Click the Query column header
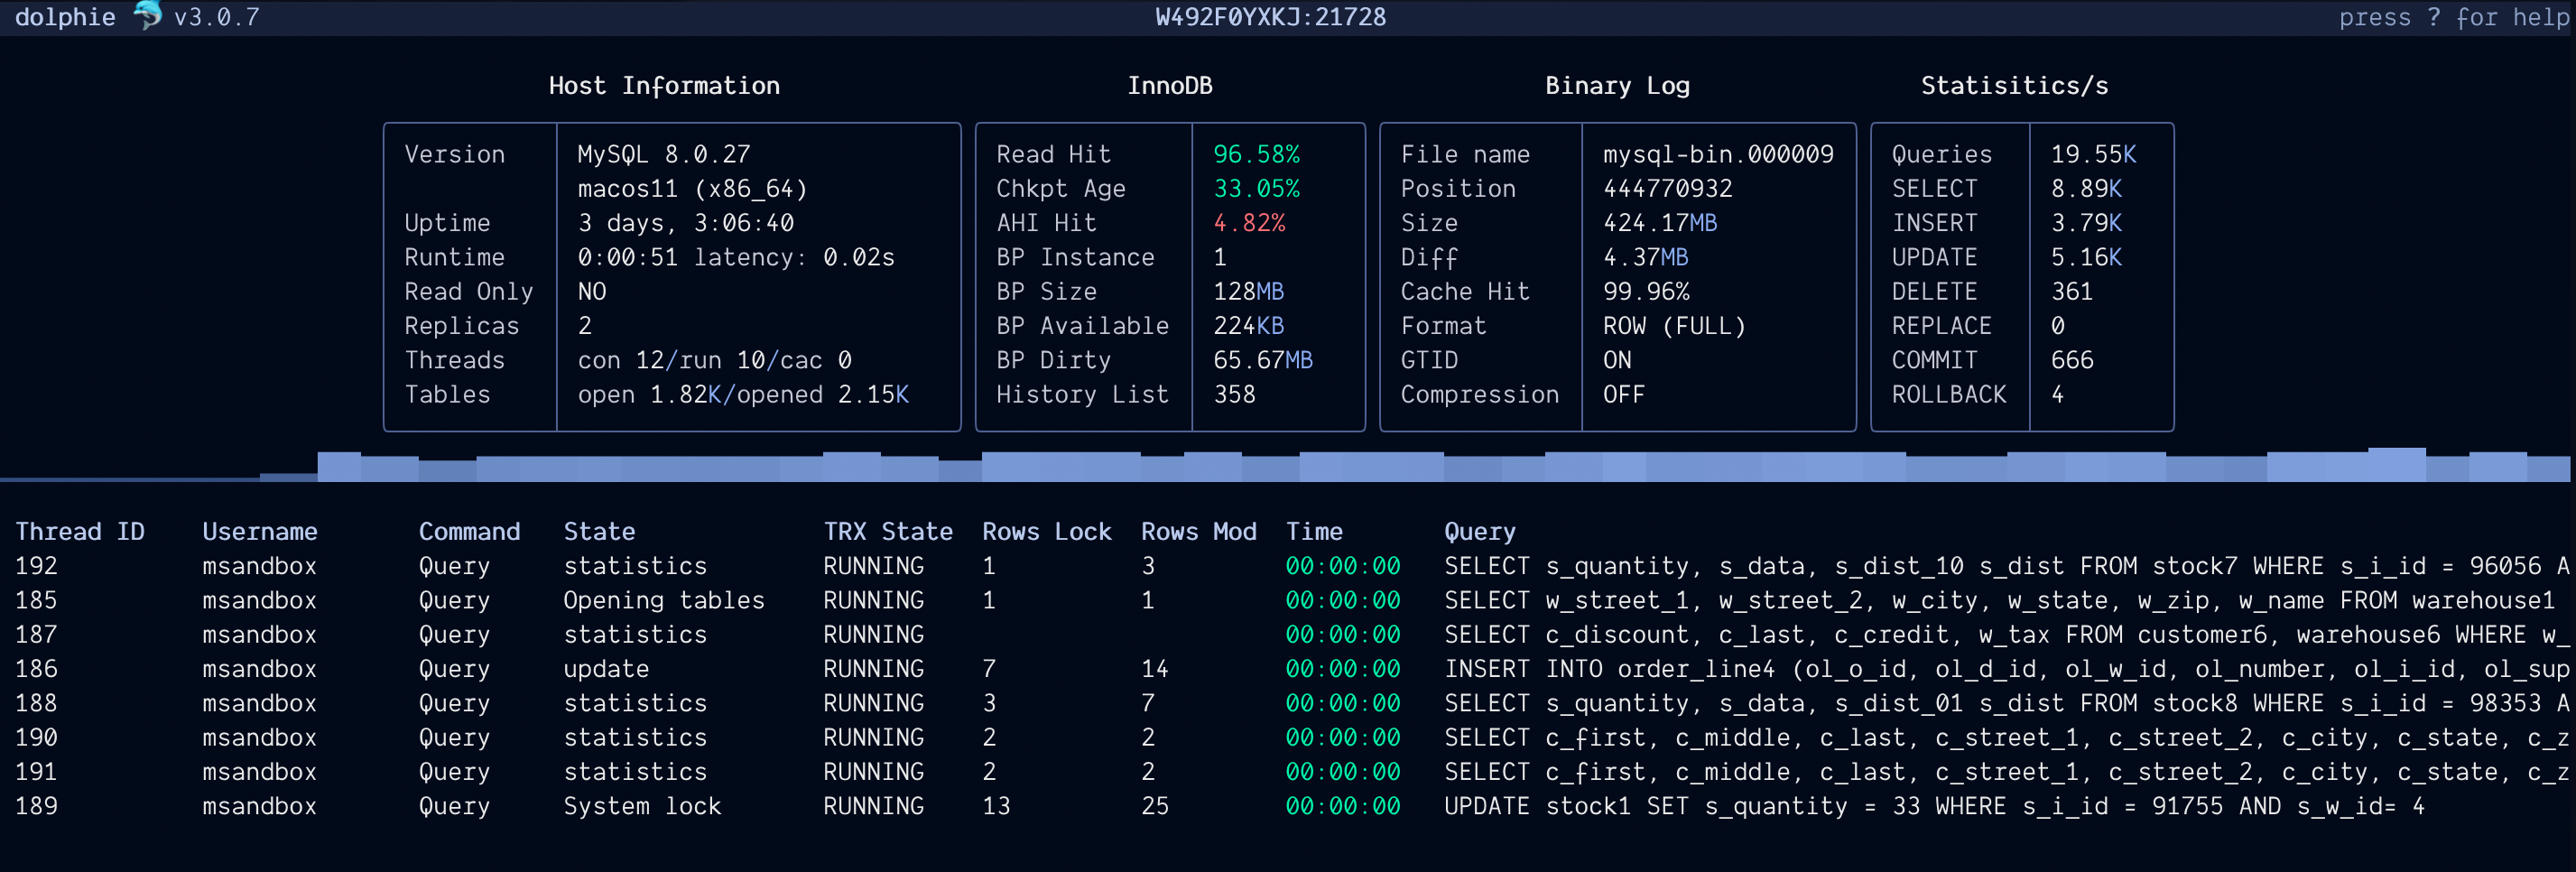Image resolution: width=2576 pixels, height=872 pixels. (x=1480, y=531)
